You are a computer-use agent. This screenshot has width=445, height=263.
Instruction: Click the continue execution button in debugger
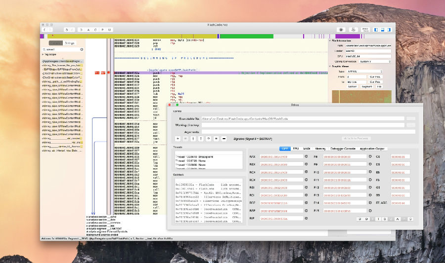point(178,139)
